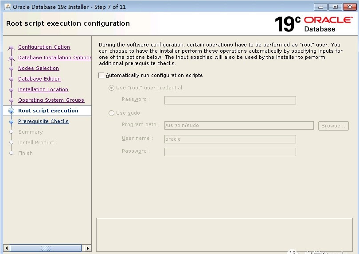Minimize the Oracle installer window
The height and width of the screenshot is (254, 359).
(320, 7)
